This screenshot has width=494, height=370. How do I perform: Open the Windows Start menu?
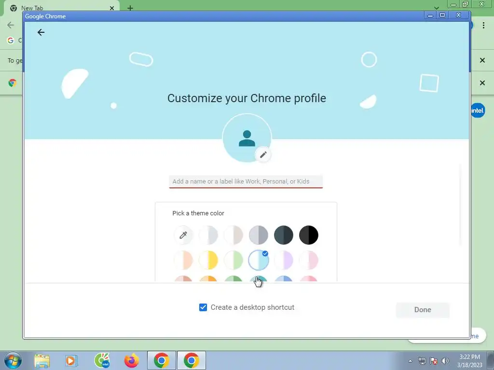tap(13, 360)
